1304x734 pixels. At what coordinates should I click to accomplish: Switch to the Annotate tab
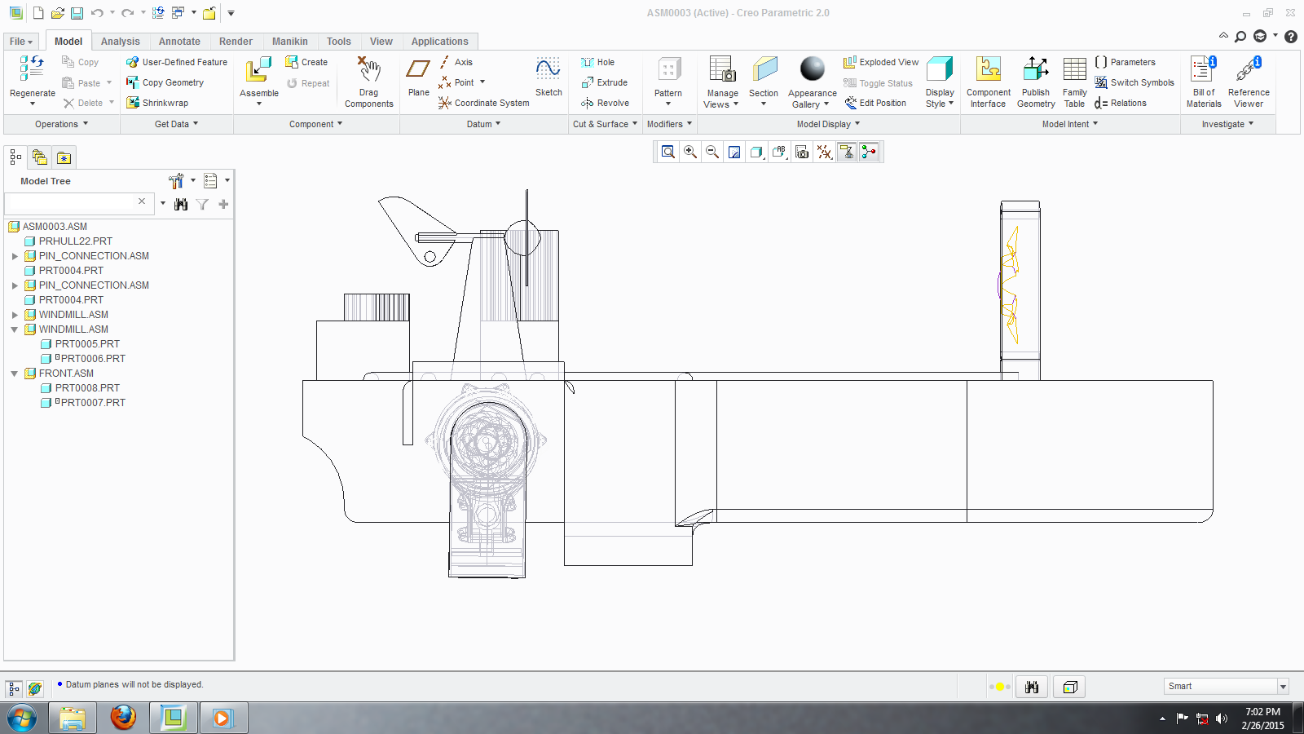pyautogui.click(x=179, y=42)
